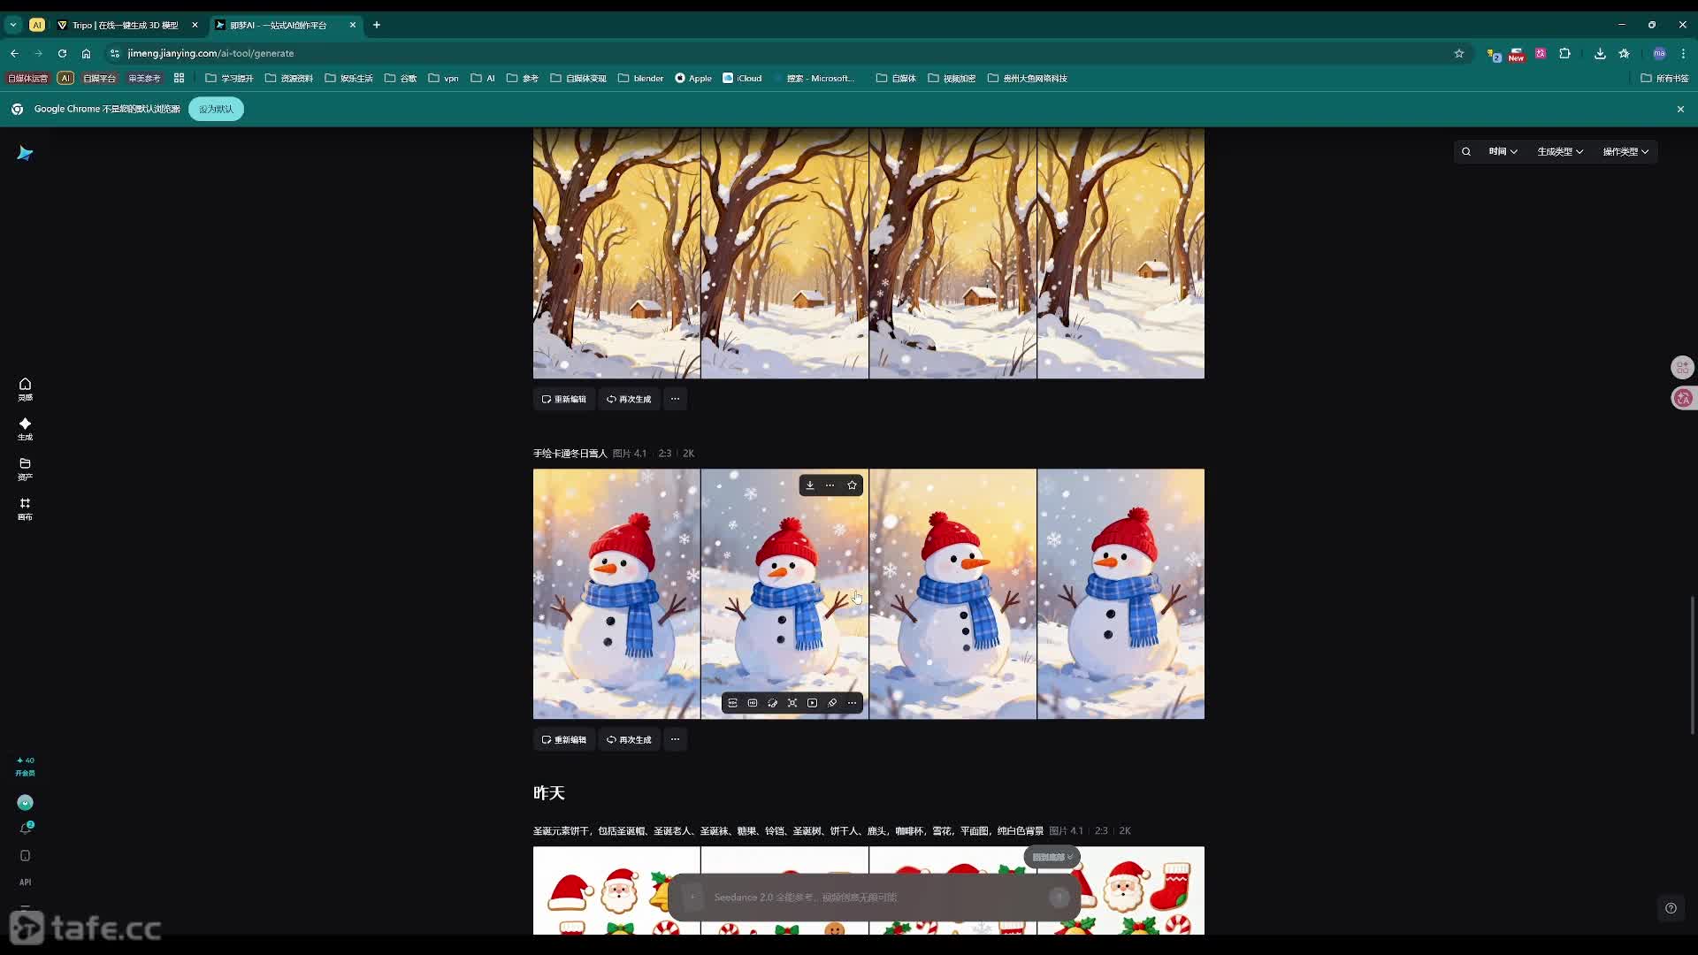Open the 资产 assets sidebar icon
The height and width of the screenshot is (955, 1698).
pyautogui.click(x=25, y=469)
